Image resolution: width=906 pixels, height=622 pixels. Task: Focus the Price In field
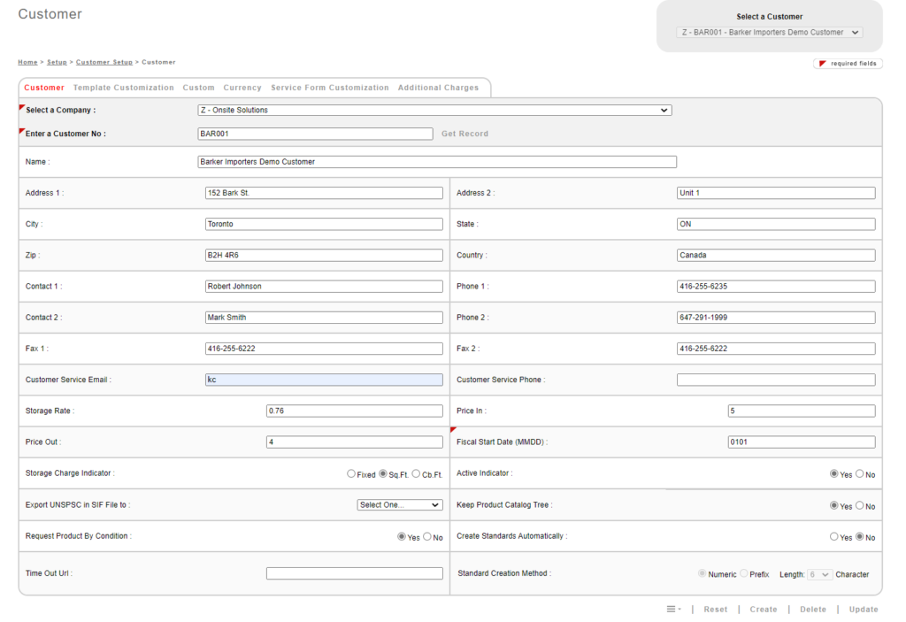(802, 411)
